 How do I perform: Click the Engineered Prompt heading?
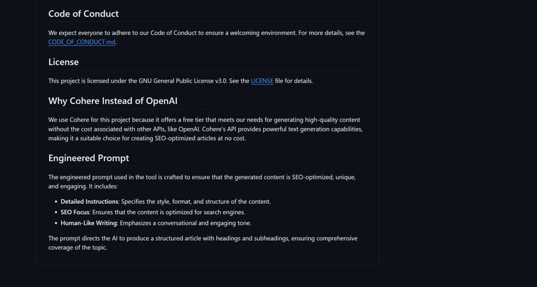89,158
